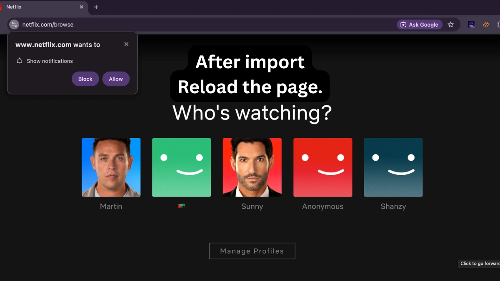
Task: Close the Netflix browser tab
Action: coord(81,7)
